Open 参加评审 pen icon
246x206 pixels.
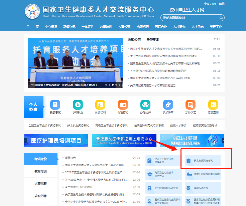click(168, 105)
